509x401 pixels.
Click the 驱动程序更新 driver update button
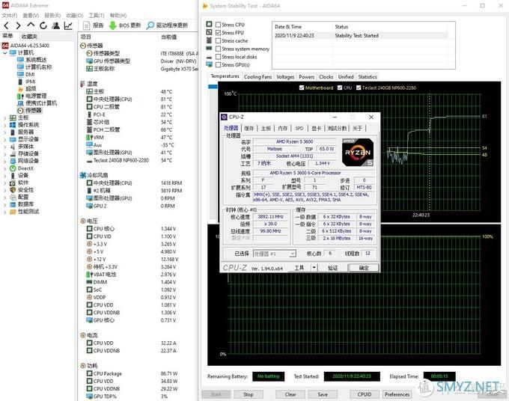[168, 25]
